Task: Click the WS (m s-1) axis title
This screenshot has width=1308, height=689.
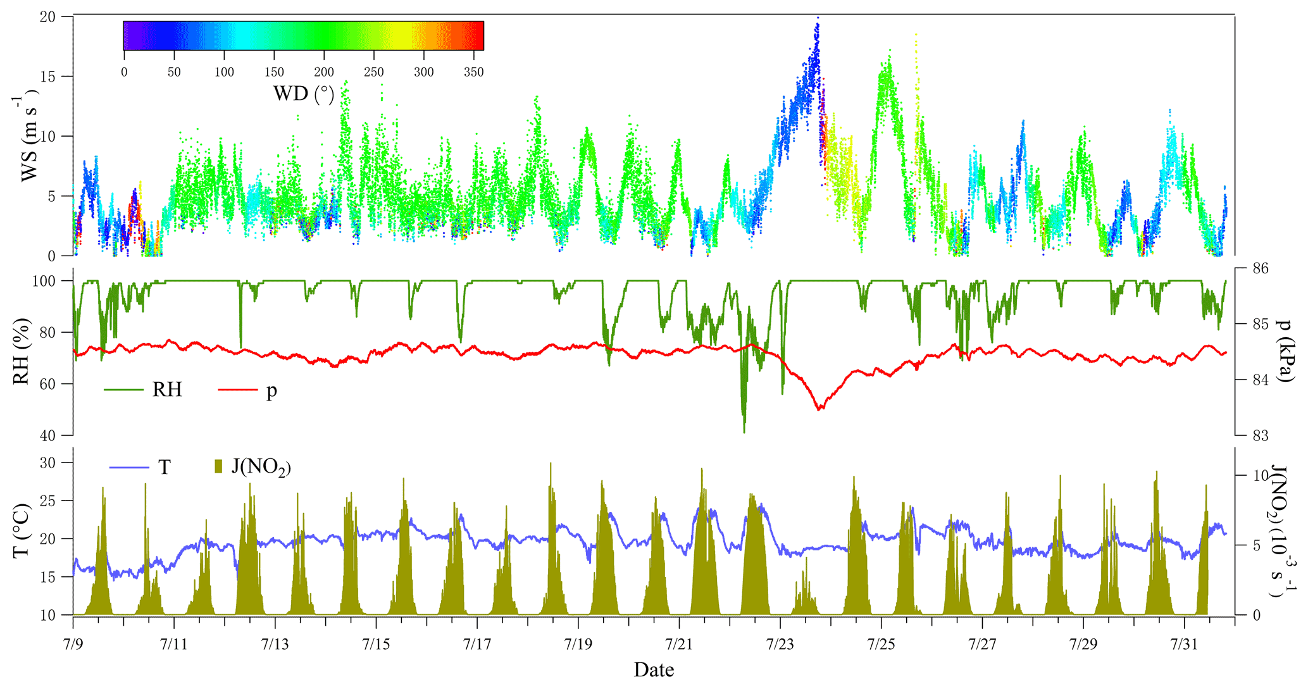Action: (28, 136)
